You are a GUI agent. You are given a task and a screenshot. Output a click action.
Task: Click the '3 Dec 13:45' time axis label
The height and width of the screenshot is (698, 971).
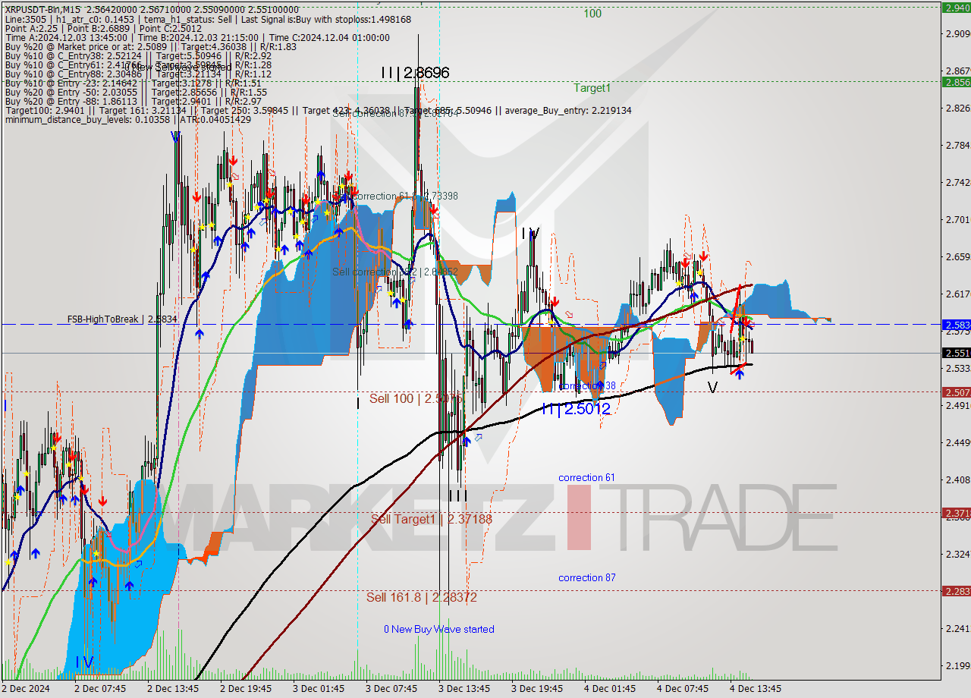tap(464, 689)
